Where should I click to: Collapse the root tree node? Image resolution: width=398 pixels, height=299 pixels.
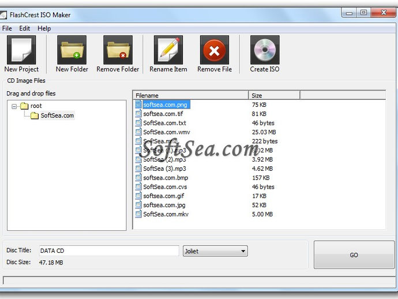coord(14,106)
